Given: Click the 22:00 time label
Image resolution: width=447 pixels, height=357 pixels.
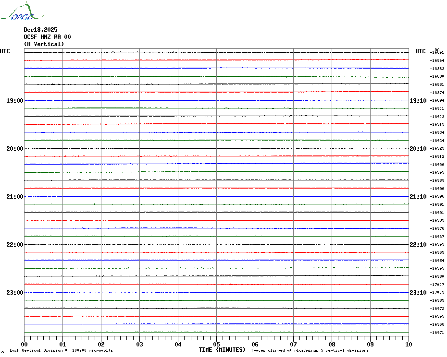Looking at the screenshot, I should (x=15, y=245).
